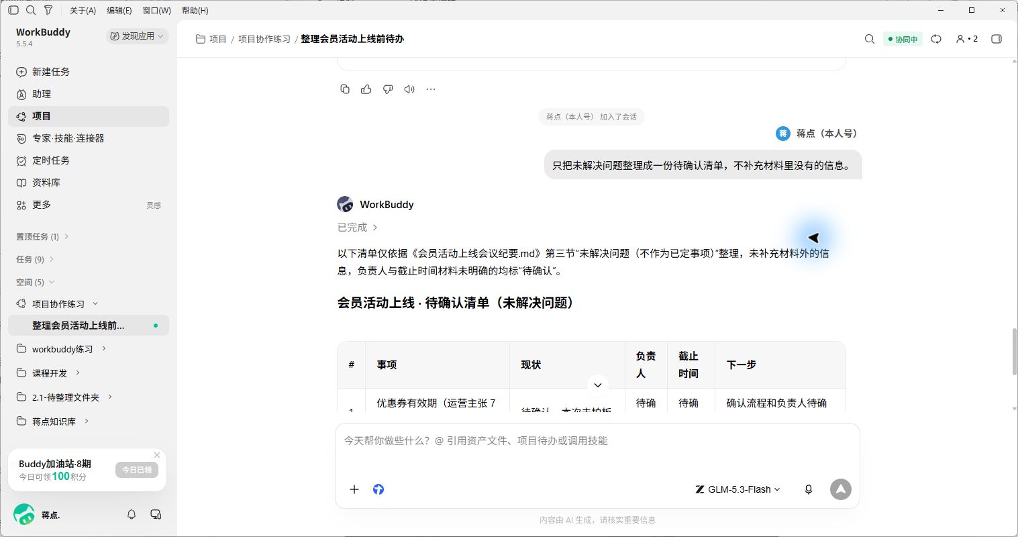This screenshot has height=537, width=1018.
Task: Click the 今日已领 button
Action: coord(137,470)
